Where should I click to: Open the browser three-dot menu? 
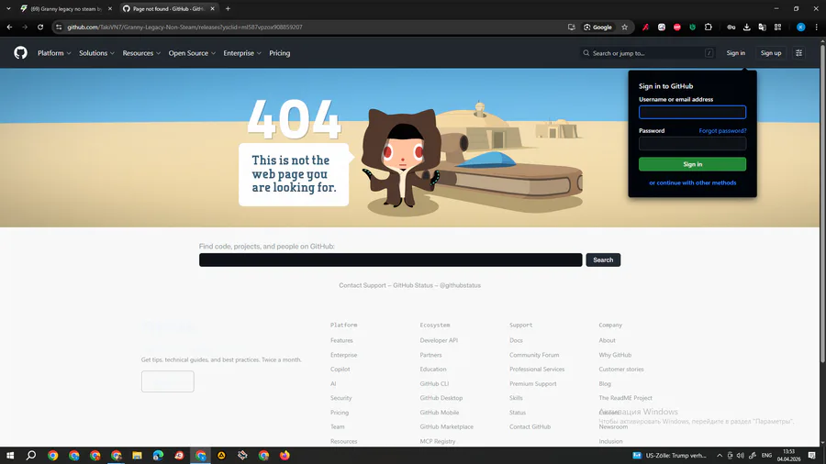coord(817,27)
